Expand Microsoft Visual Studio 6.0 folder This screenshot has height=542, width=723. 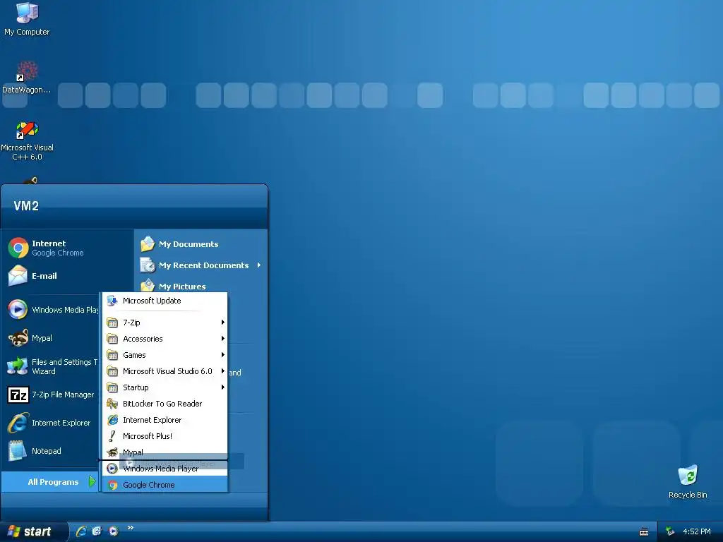(165, 371)
